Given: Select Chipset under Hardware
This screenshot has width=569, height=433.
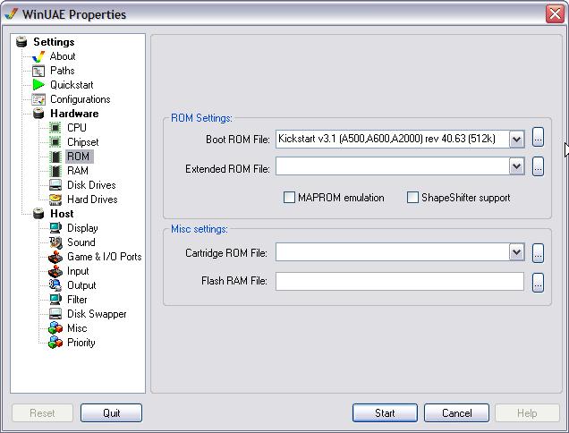Looking at the screenshot, I should (83, 142).
